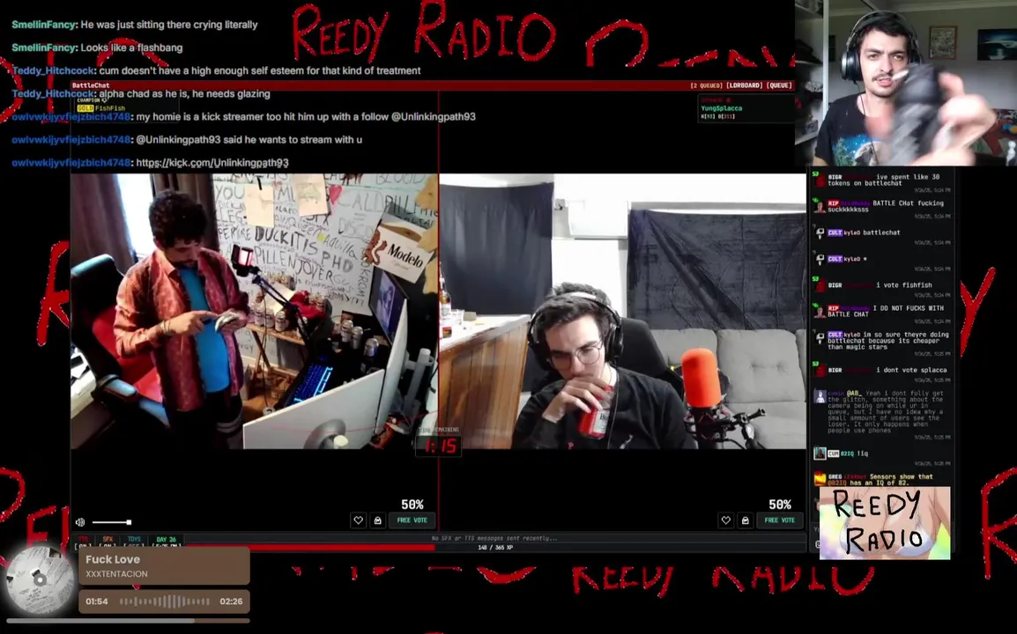Click the BattleChat title label
The width and height of the screenshot is (1017, 634).
(91, 85)
